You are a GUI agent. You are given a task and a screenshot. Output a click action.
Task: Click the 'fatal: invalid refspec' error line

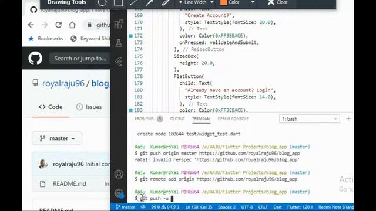coord(217,159)
